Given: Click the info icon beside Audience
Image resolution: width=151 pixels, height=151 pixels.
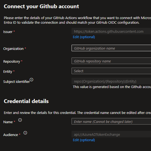Looking at the screenshot, I should [x=25, y=133].
